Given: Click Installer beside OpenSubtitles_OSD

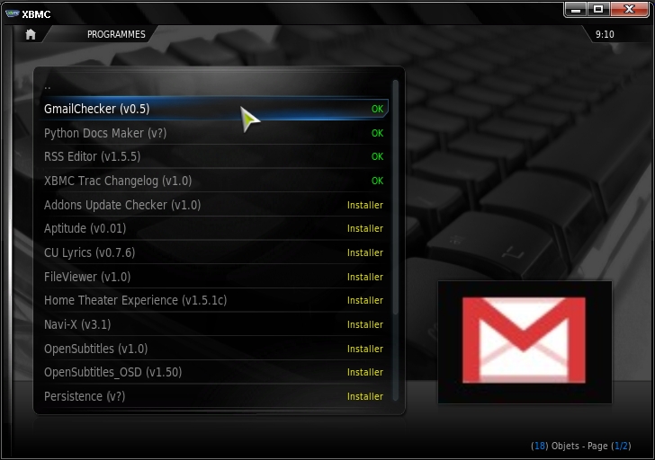Looking at the screenshot, I should pyautogui.click(x=365, y=372).
